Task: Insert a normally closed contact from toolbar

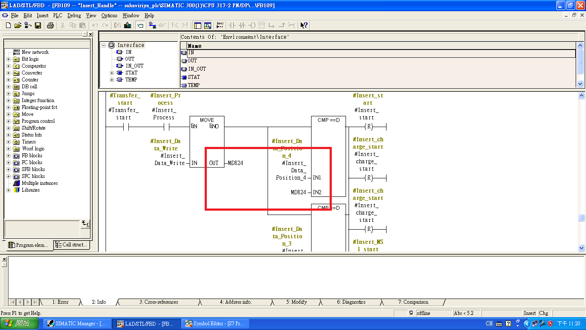Action: (x=242, y=25)
